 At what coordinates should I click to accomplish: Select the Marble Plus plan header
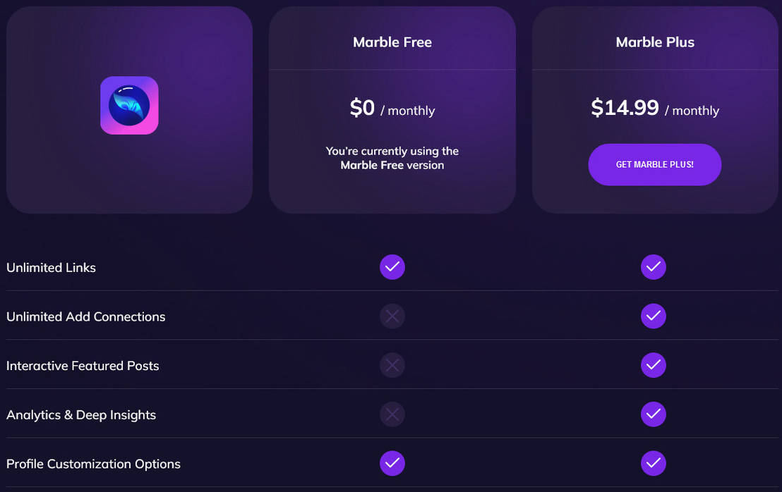pos(655,42)
